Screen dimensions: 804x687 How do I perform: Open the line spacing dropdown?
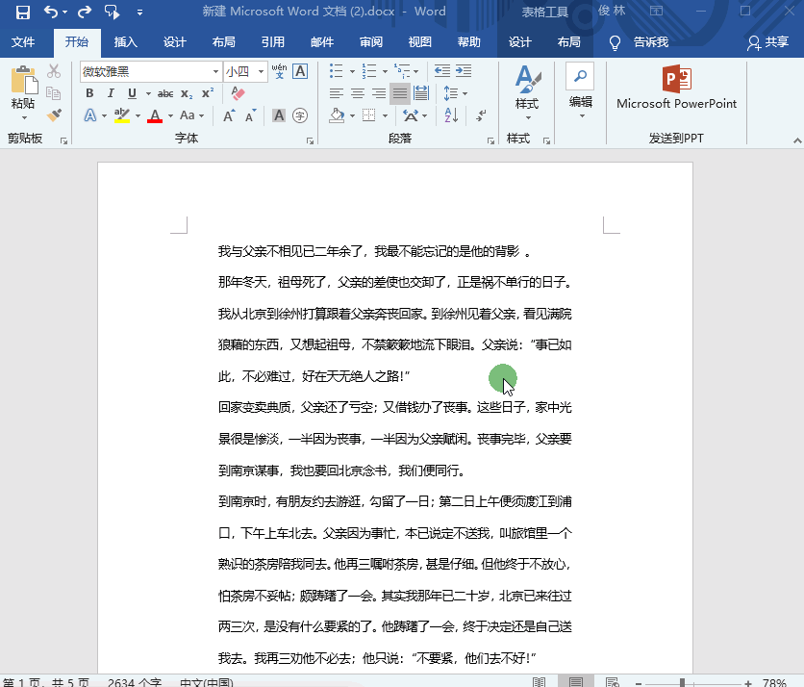point(453,93)
